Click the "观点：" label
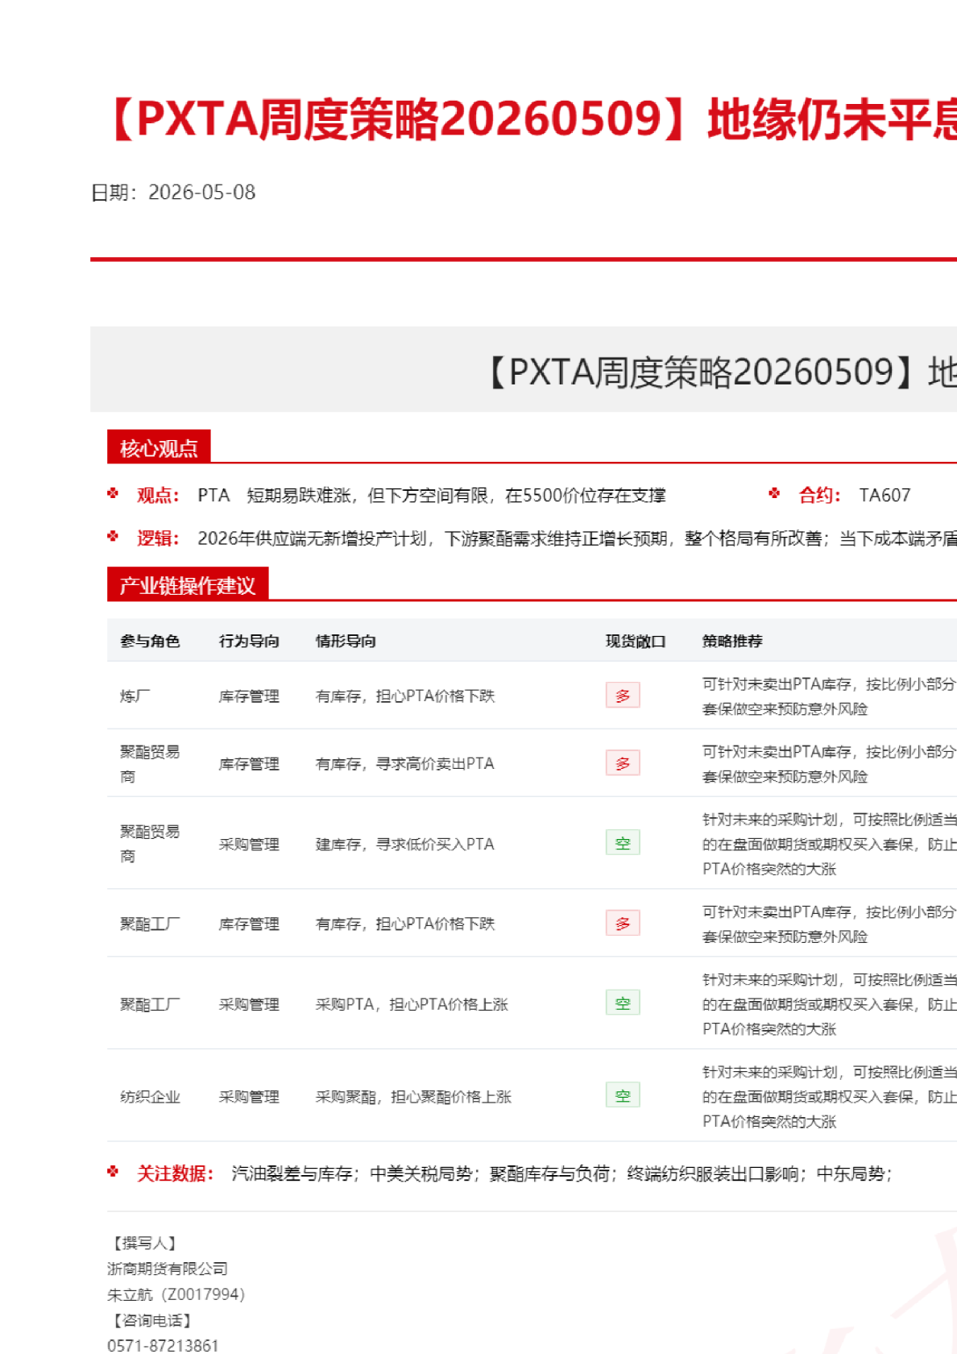 (159, 496)
